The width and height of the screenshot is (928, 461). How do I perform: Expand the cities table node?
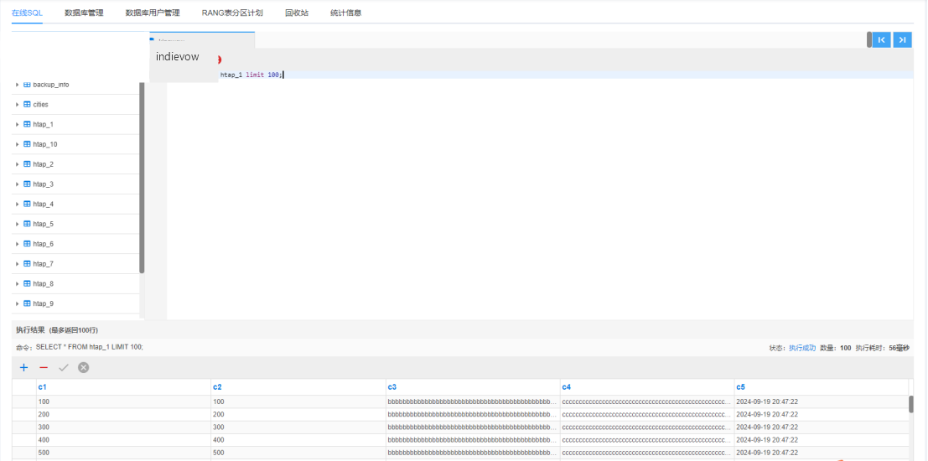pyautogui.click(x=17, y=104)
